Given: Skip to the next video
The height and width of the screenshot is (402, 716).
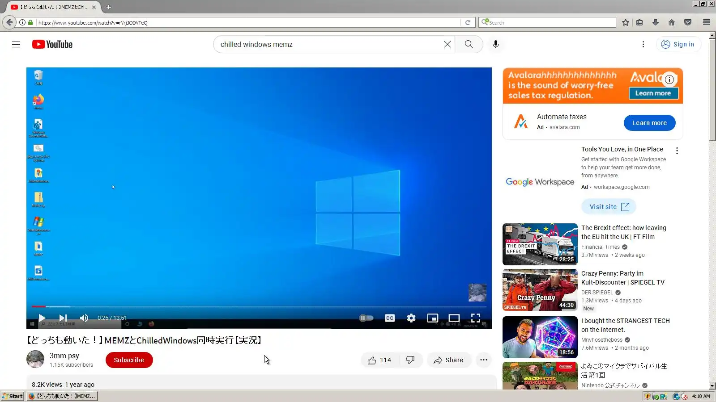Looking at the screenshot, I should [63, 318].
